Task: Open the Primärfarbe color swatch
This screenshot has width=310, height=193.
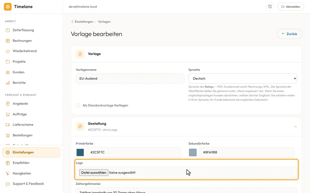Action: coord(80,152)
